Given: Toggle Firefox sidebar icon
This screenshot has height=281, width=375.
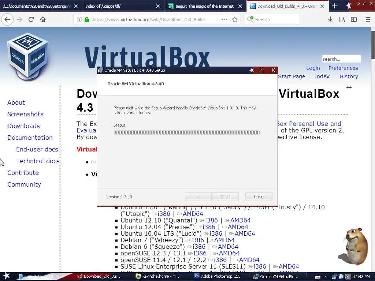Looking at the screenshot, I should tap(354, 19).
